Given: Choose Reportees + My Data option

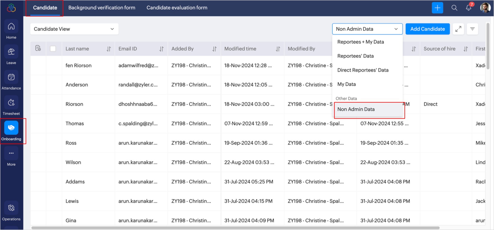Looking at the screenshot, I should pyautogui.click(x=361, y=42).
